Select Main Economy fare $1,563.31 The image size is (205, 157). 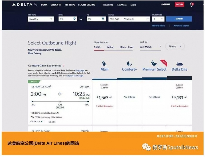(x=104, y=97)
